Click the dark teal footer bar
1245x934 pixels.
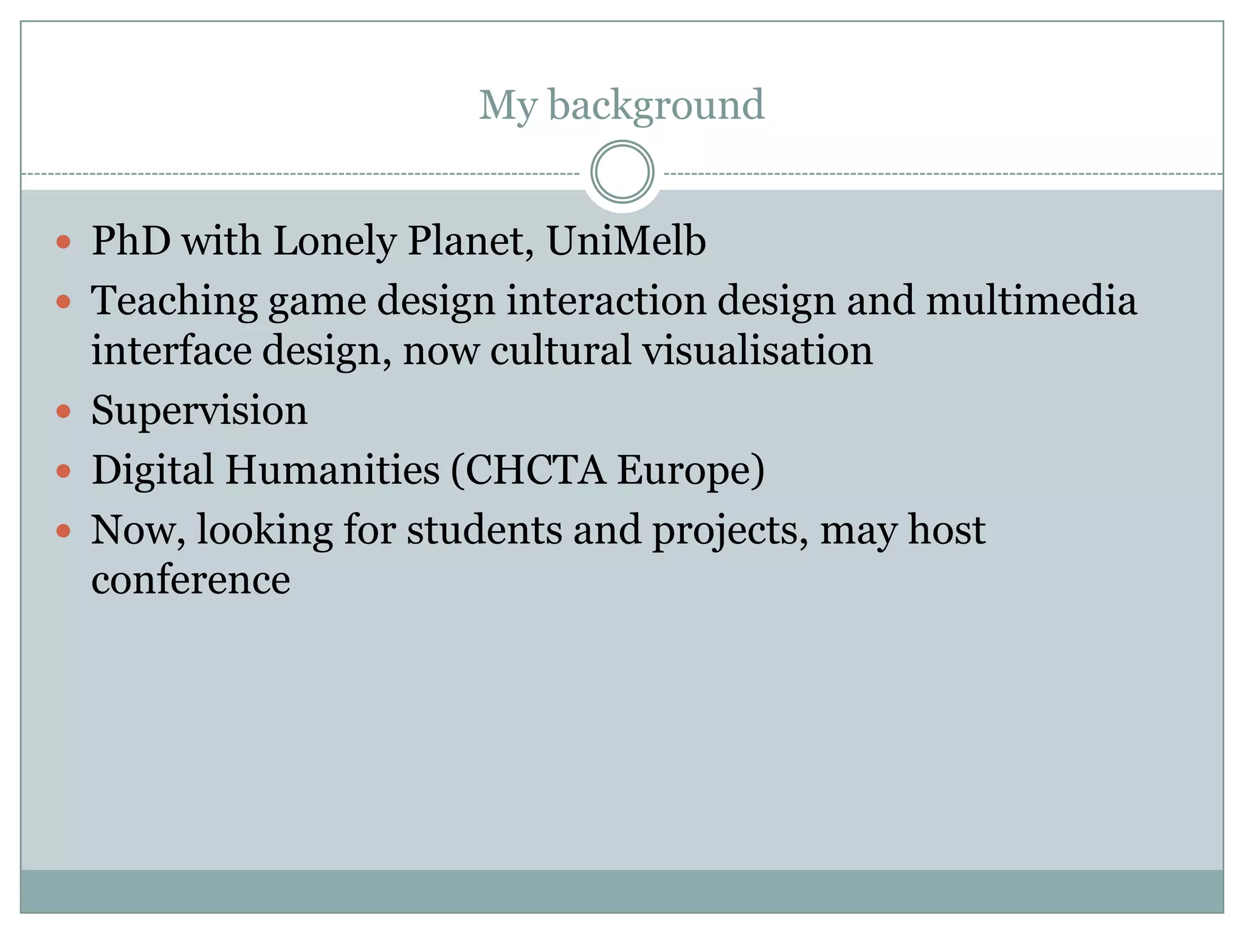click(621, 891)
